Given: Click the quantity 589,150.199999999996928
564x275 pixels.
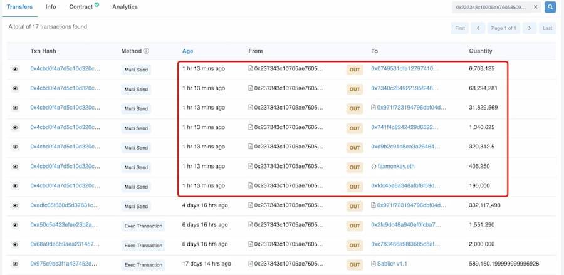Looking at the screenshot, I should pos(504,264).
